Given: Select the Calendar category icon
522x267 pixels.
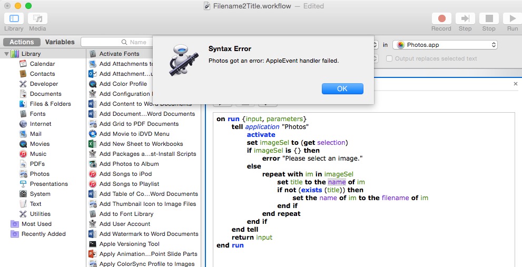Looking at the screenshot, I should pos(23,64).
